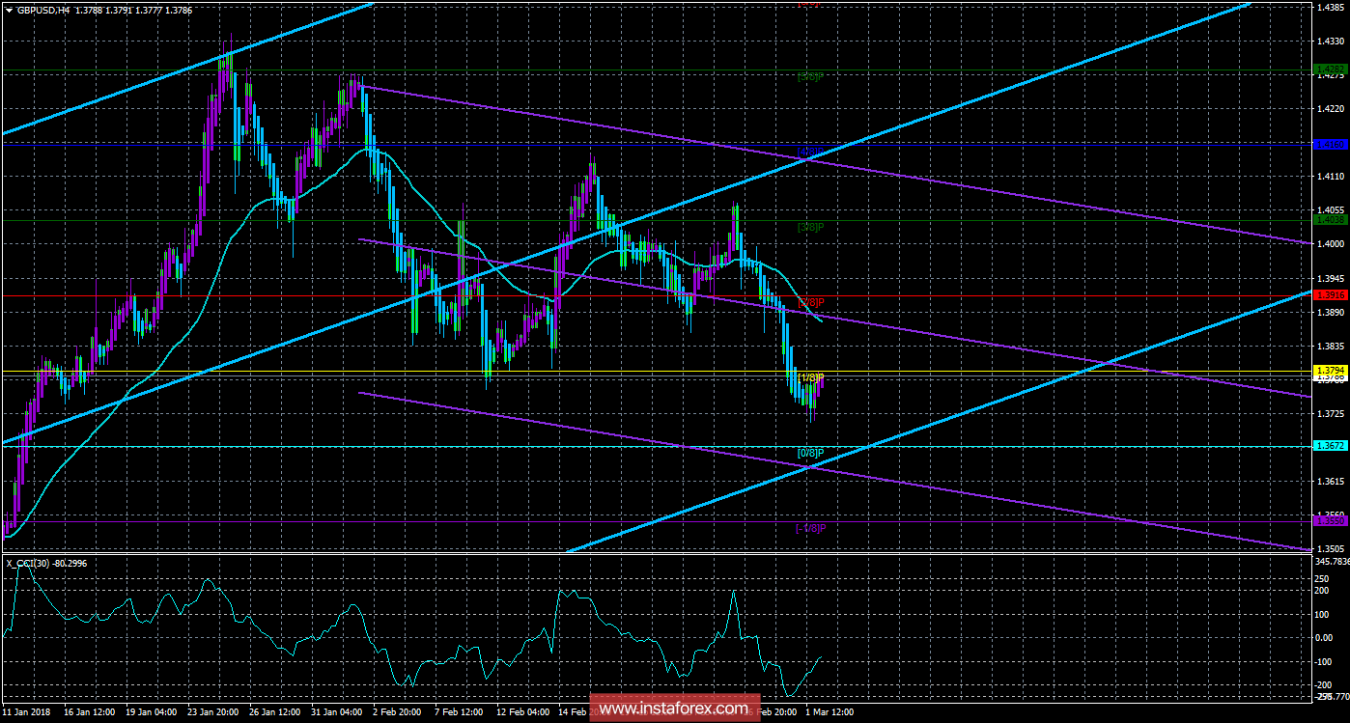
Task: Click the 1.3835 price axis label
Action: point(1330,346)
